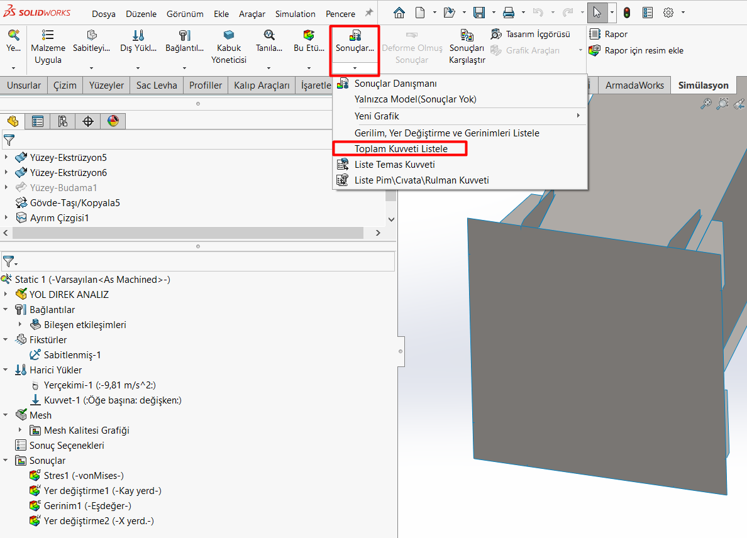Open Sonuçları Karşılaştır compare results tool

[467, 47]
